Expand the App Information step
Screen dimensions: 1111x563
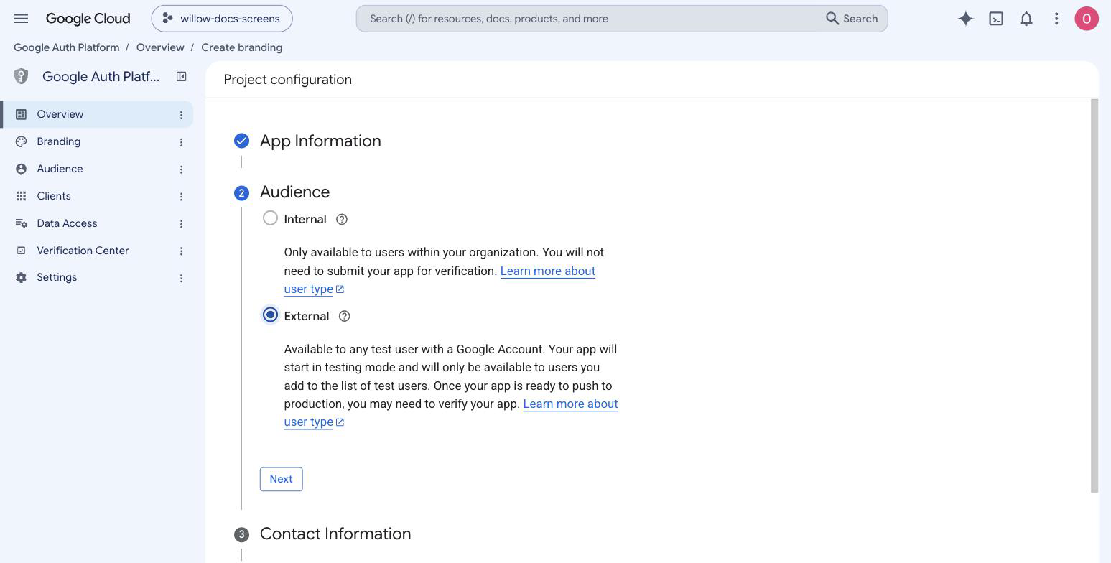[320, 141]
